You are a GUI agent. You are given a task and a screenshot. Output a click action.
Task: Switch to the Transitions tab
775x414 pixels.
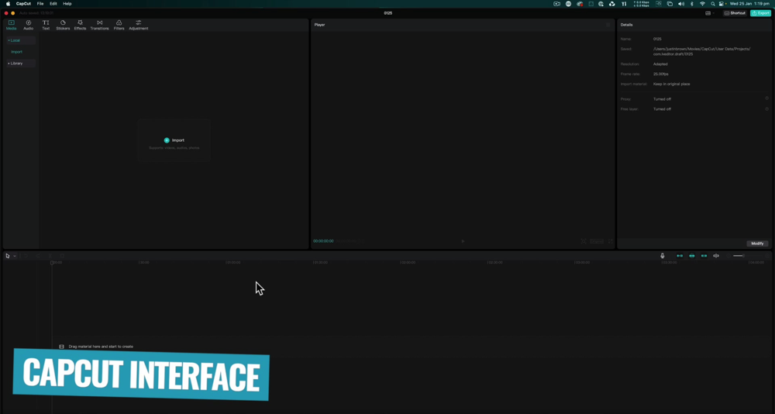(99, 25)
